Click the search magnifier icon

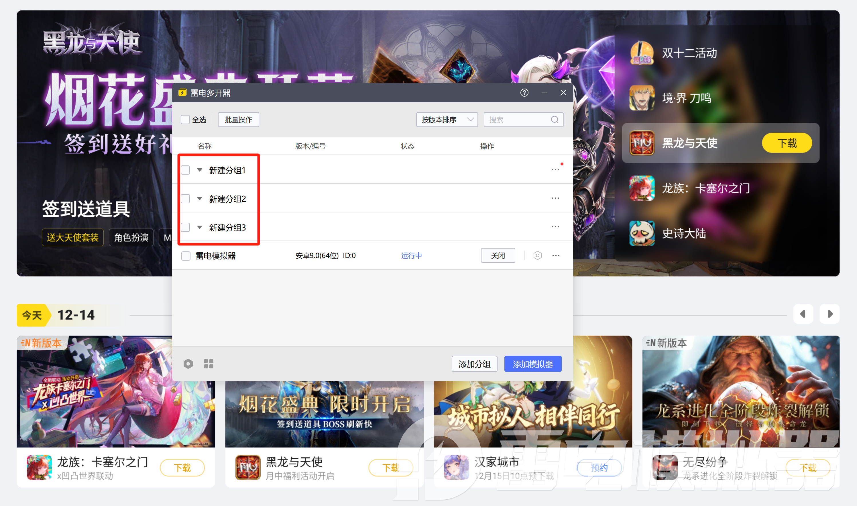click(555, 120)
